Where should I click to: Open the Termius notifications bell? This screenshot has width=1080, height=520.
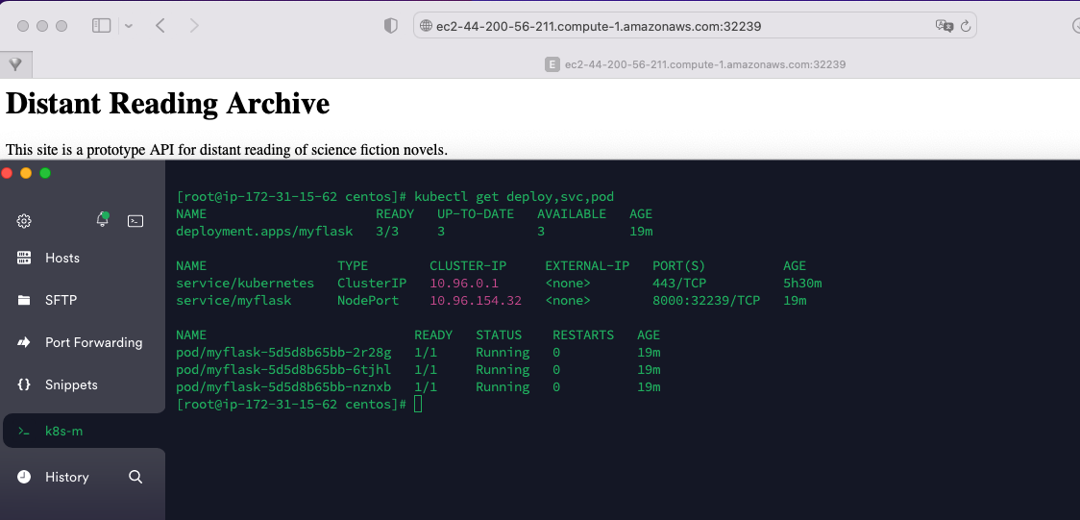point(103,220)
